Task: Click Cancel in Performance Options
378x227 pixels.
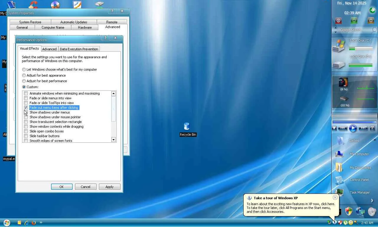Action: [x=86, y=187]
